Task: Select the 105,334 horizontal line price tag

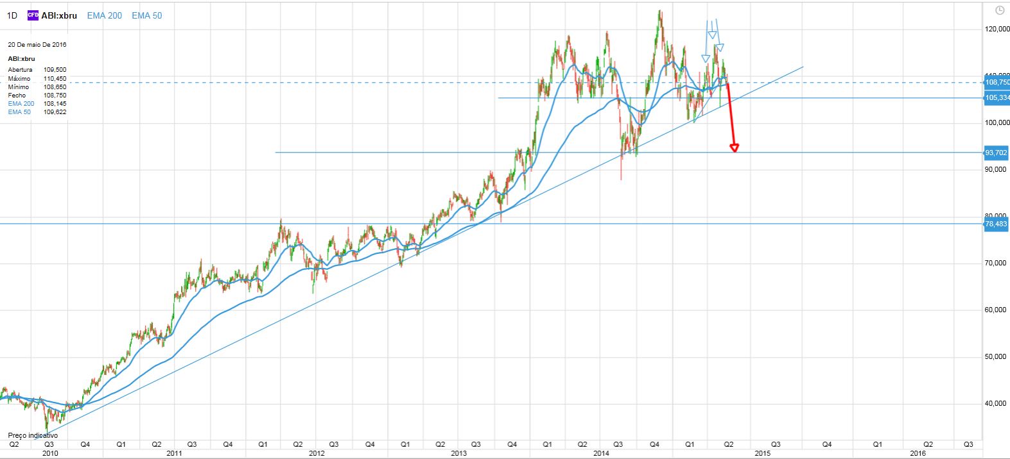Action: [997, 98]
